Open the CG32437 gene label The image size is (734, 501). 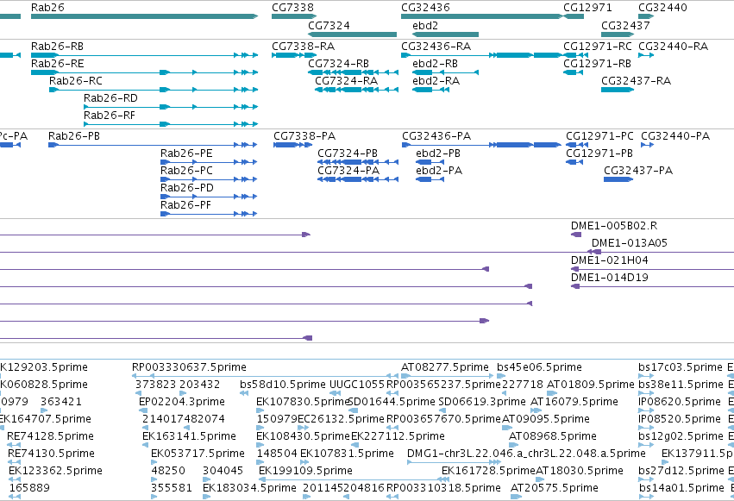point(625,25)
